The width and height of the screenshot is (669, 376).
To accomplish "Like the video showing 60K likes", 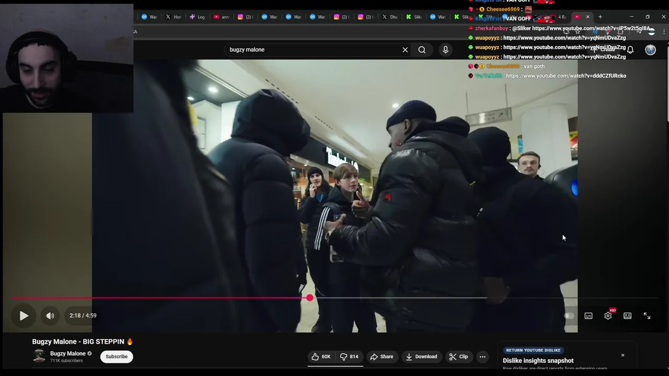I will pyautogui.click(x=321, y=357).
